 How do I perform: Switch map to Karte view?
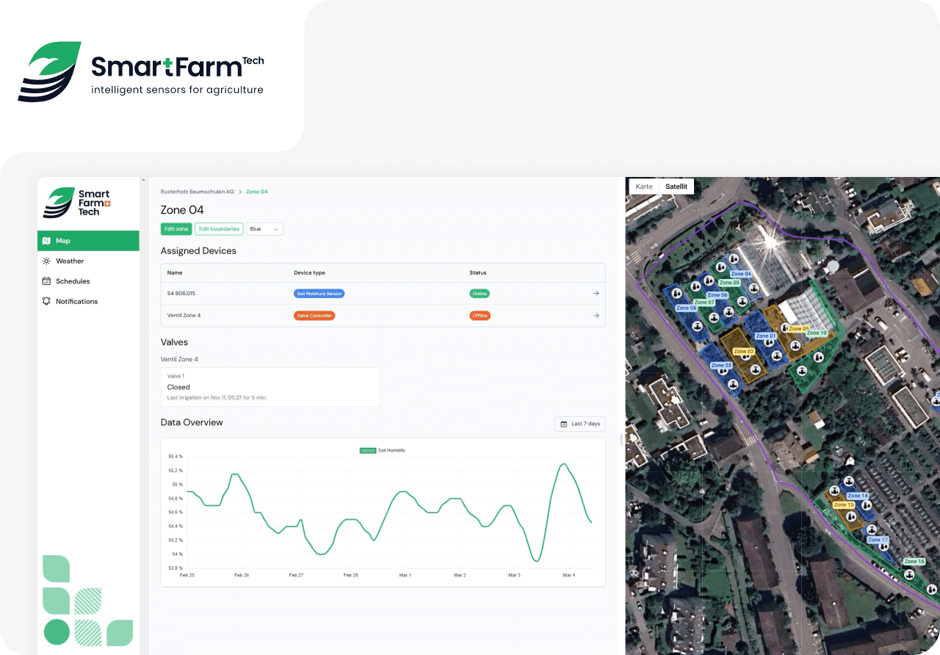[x=644, y=187]
